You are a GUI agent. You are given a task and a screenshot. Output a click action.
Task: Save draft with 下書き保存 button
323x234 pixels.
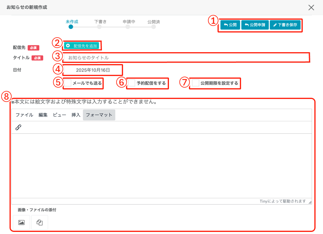285,25
